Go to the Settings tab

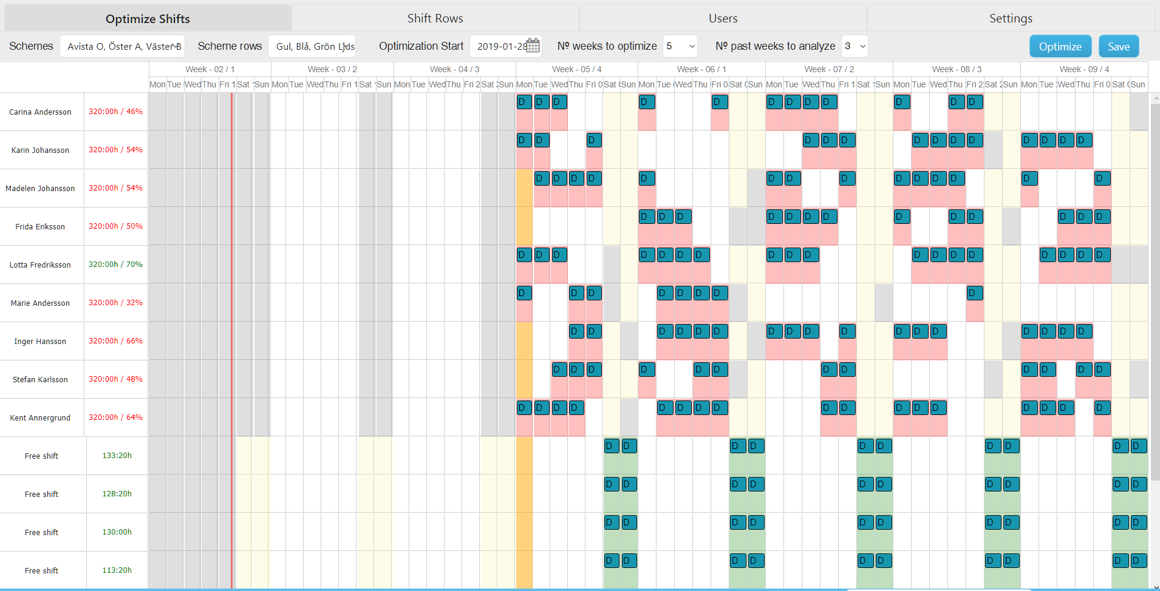1011,18
